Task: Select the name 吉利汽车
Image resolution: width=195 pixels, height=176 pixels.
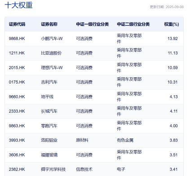Action: [x=49, y=82]
